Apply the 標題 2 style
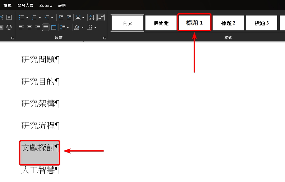The image size is (285, 182). tap(228, 23)
